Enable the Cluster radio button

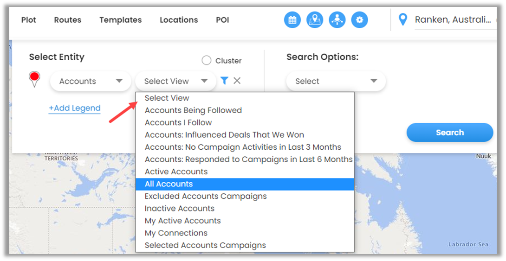(207, 61)
